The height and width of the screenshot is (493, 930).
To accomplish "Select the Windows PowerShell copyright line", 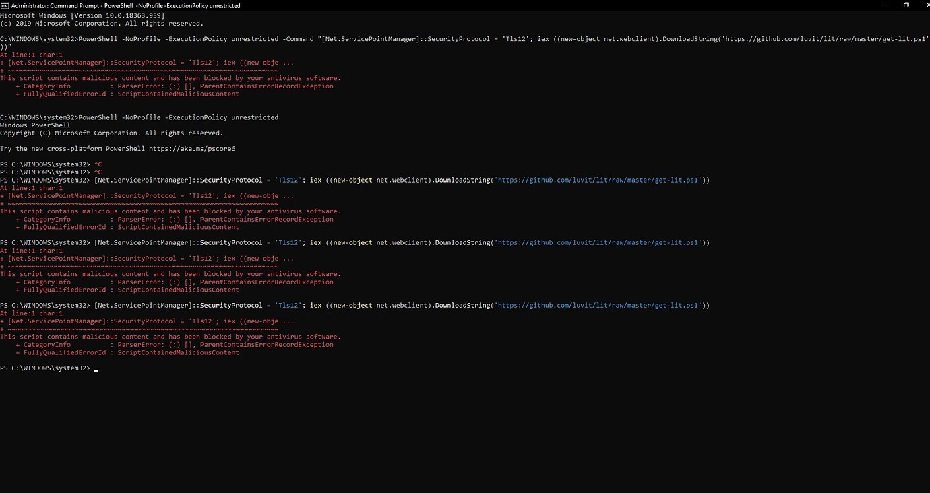I will coord(112,133).
